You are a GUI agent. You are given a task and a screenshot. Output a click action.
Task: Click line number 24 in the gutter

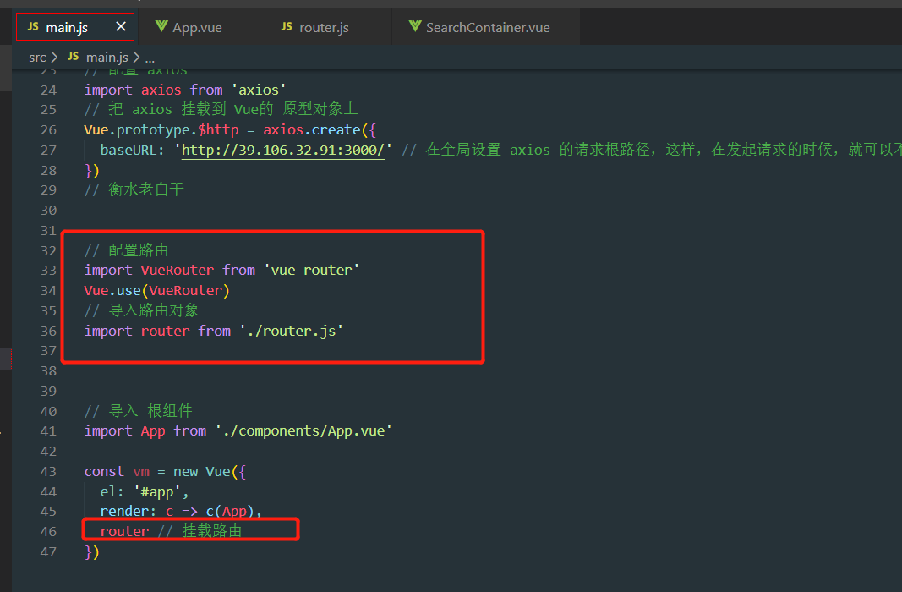(x=49, y=90)
